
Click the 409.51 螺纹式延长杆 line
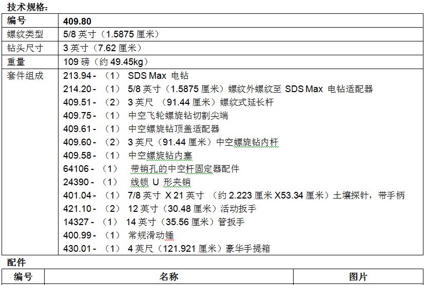(x=168, y=102)
